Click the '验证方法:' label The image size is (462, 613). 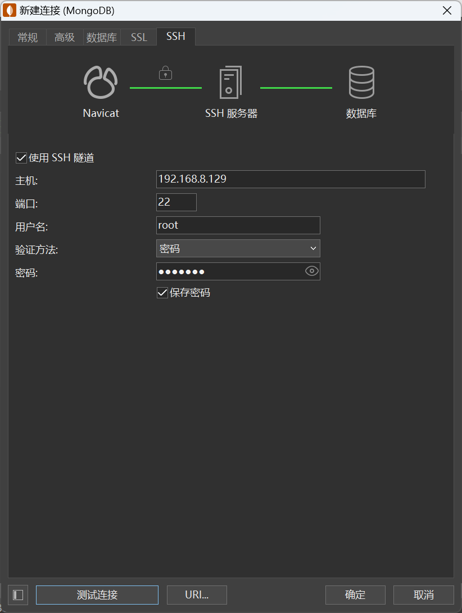pyautogui.click(x=37, y=250)
